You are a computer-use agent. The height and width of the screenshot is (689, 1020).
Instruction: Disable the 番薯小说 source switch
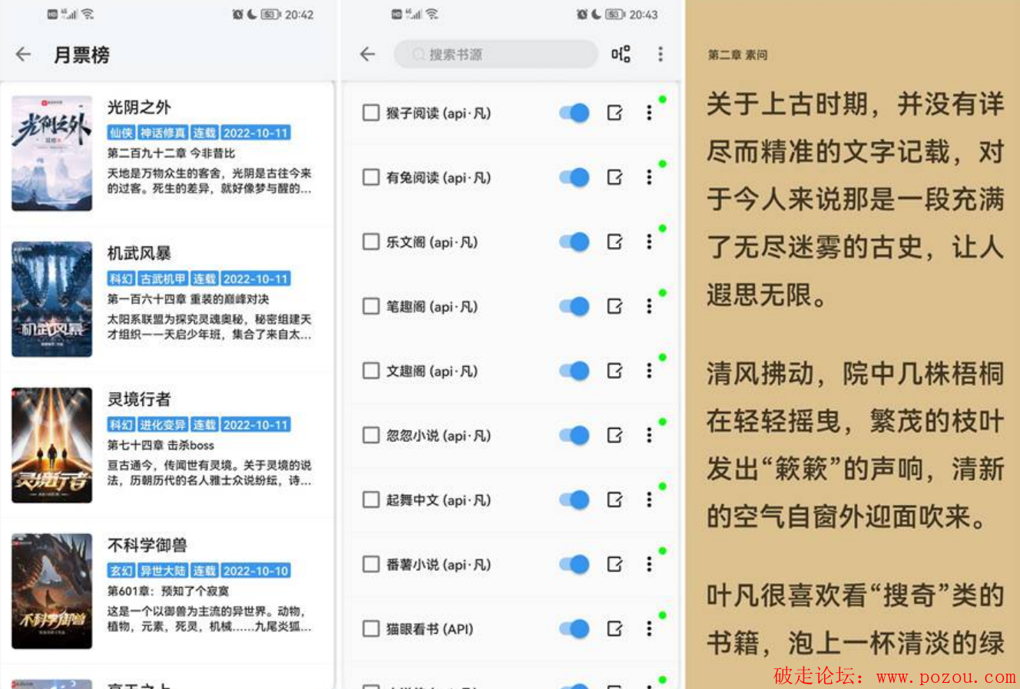point(574,564)
